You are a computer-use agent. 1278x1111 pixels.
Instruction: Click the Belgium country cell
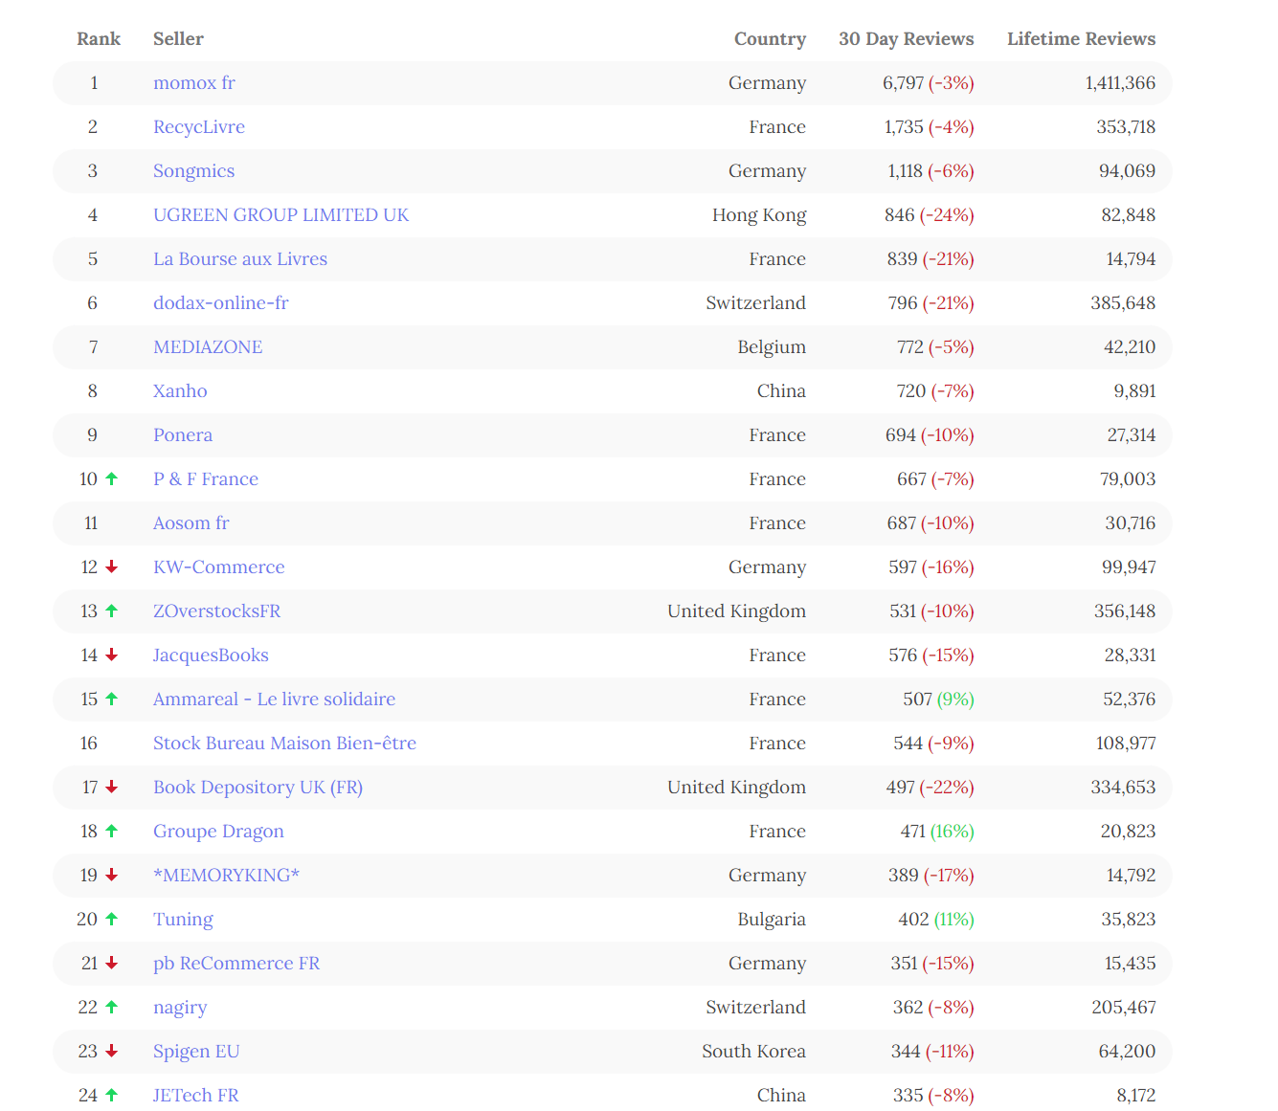click(x=772, y=347)
